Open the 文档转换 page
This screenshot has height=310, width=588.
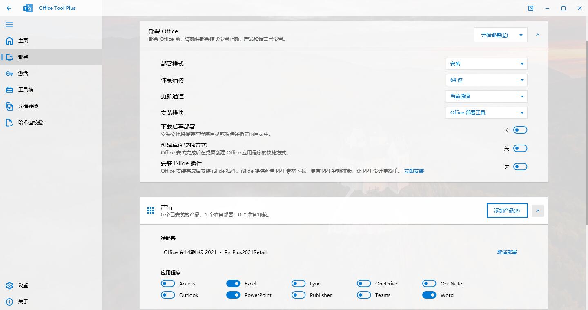pos(51,106)
